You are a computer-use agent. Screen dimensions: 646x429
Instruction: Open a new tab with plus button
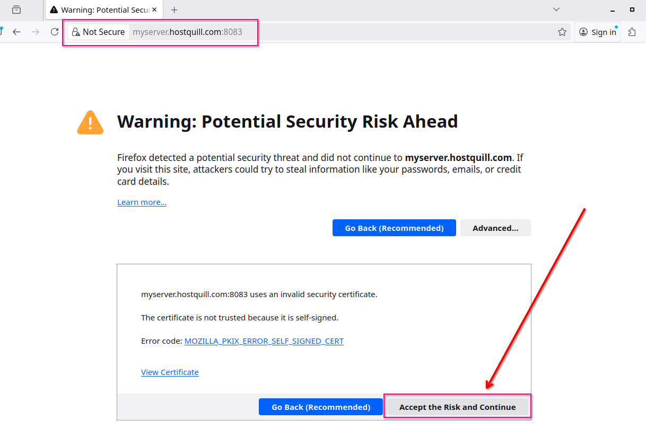(x=174, y=10)
